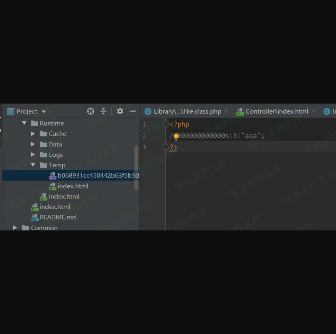
Task: Click the collapse all icon in Project panel
Action: [103, 111]
